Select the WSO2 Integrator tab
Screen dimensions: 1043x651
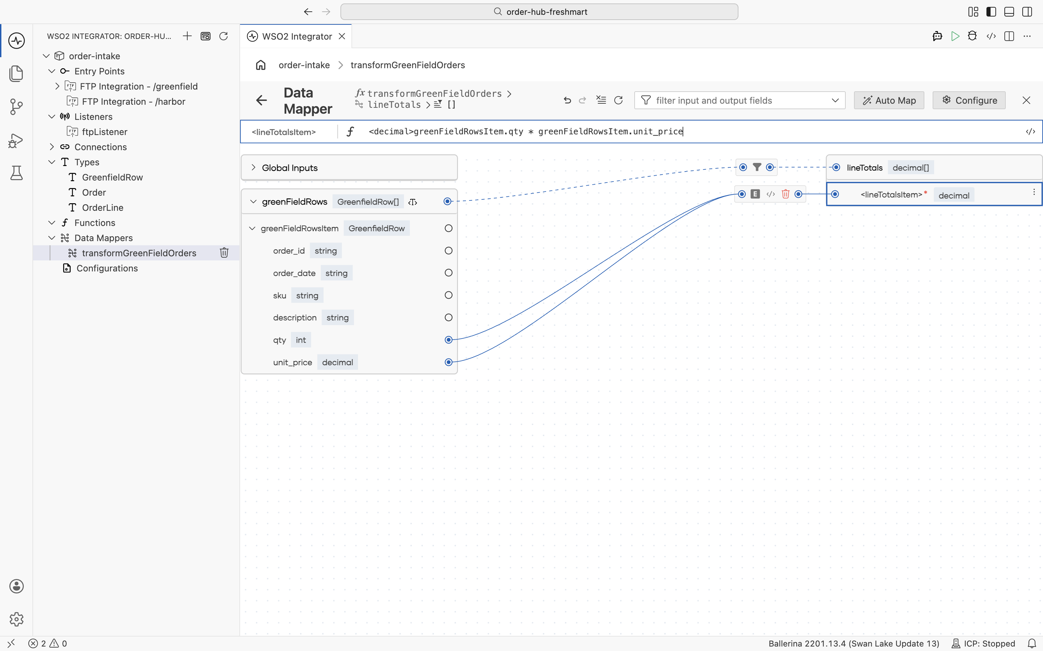coord(297,36)
